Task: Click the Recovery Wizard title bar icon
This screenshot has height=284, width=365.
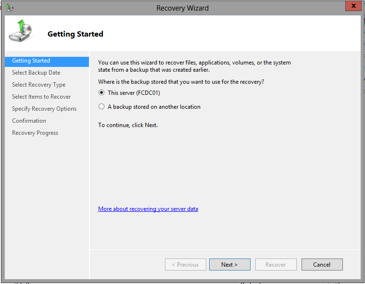Action: click(10, 8)
